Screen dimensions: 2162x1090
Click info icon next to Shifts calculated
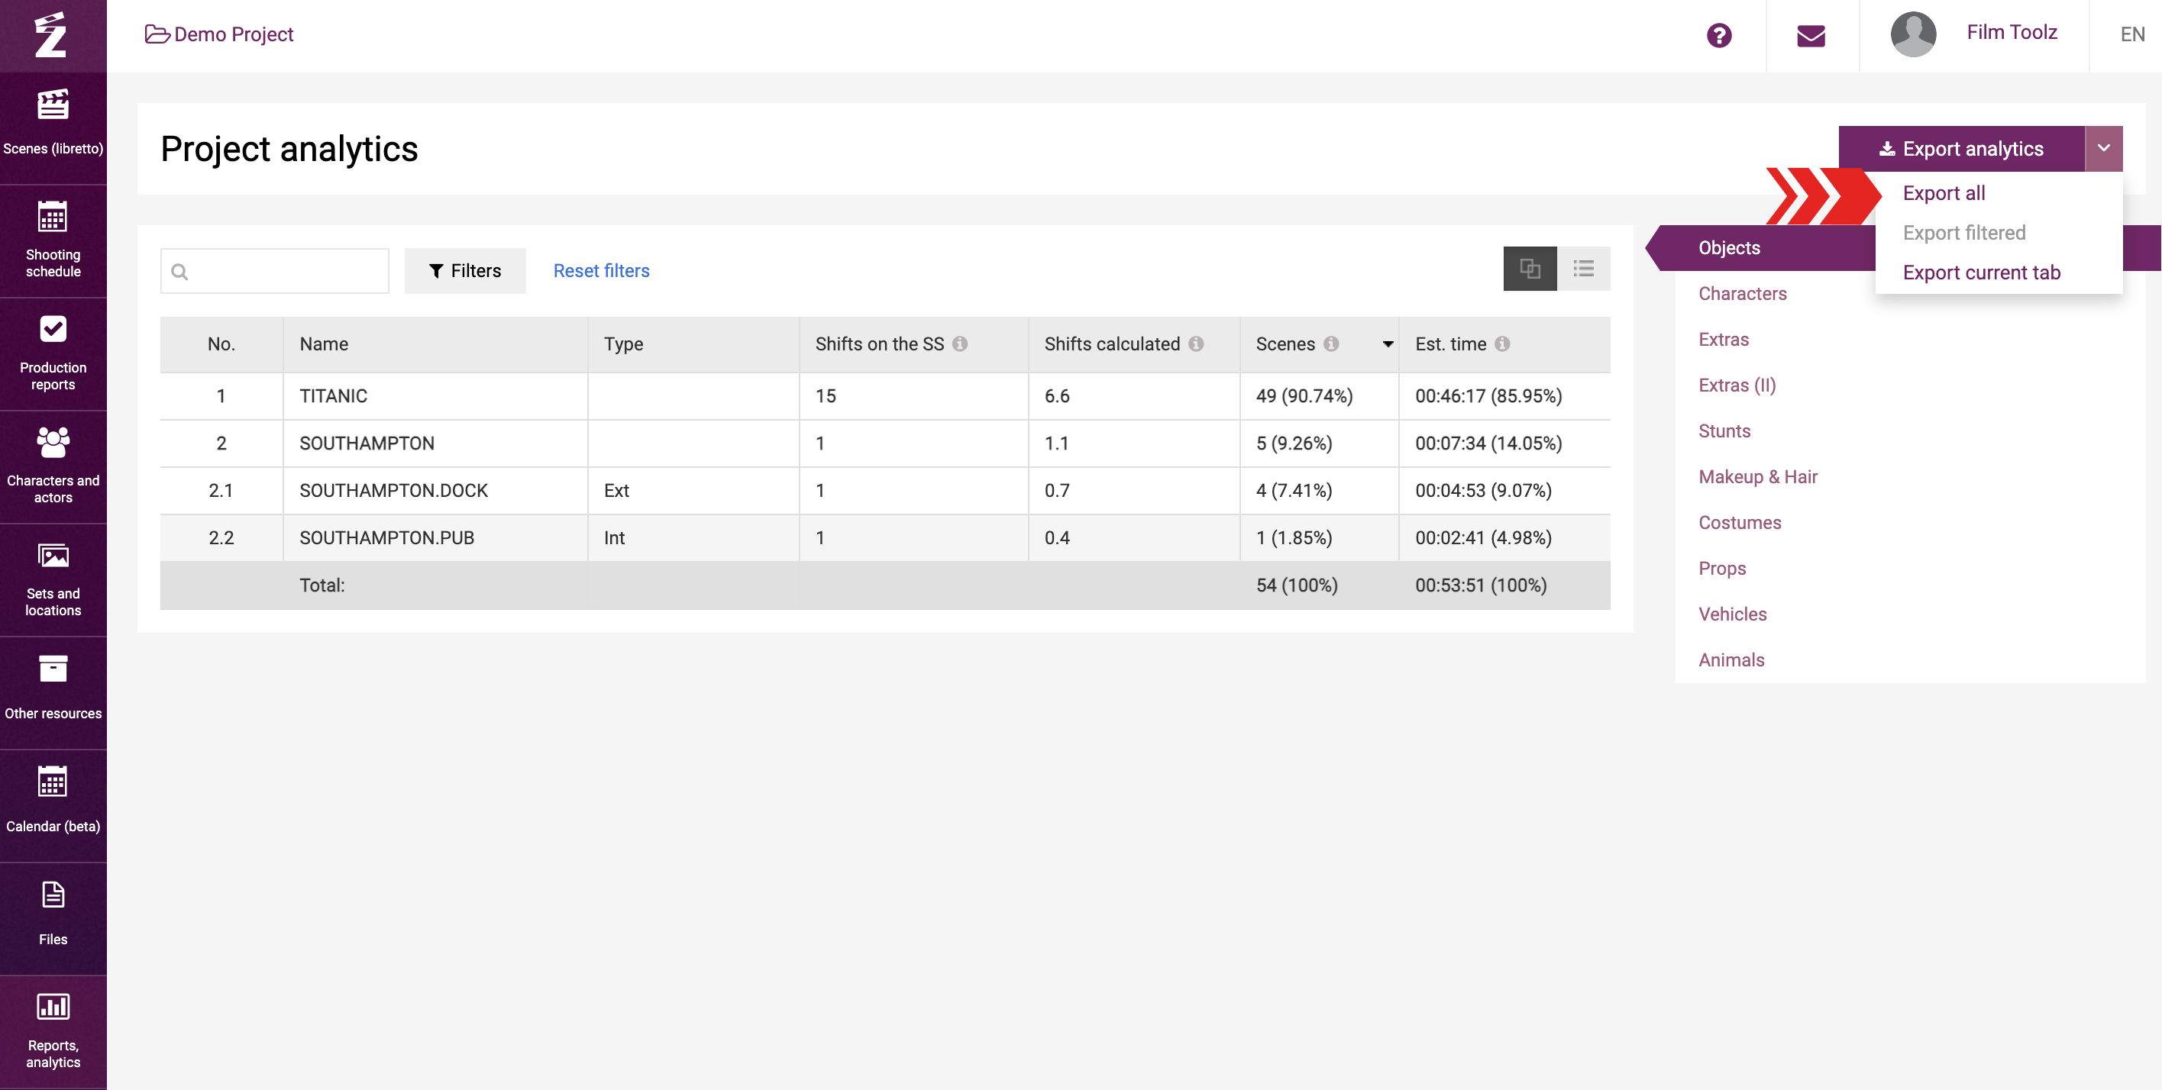tap(1196, 344)
